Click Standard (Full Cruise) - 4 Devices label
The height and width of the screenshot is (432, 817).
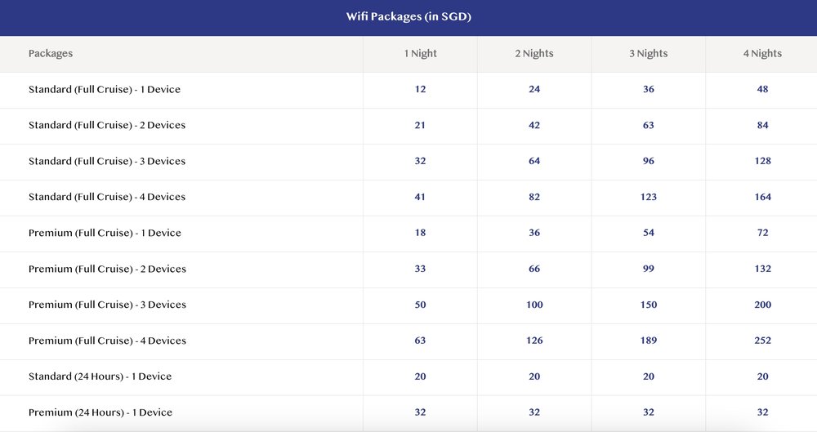(x=107, y=198)
